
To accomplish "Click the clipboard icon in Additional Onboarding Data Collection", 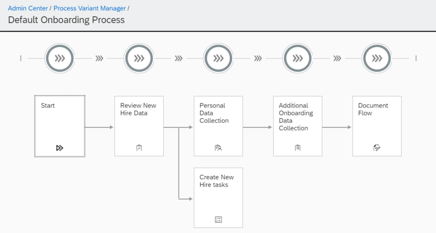I will [298, 148].
